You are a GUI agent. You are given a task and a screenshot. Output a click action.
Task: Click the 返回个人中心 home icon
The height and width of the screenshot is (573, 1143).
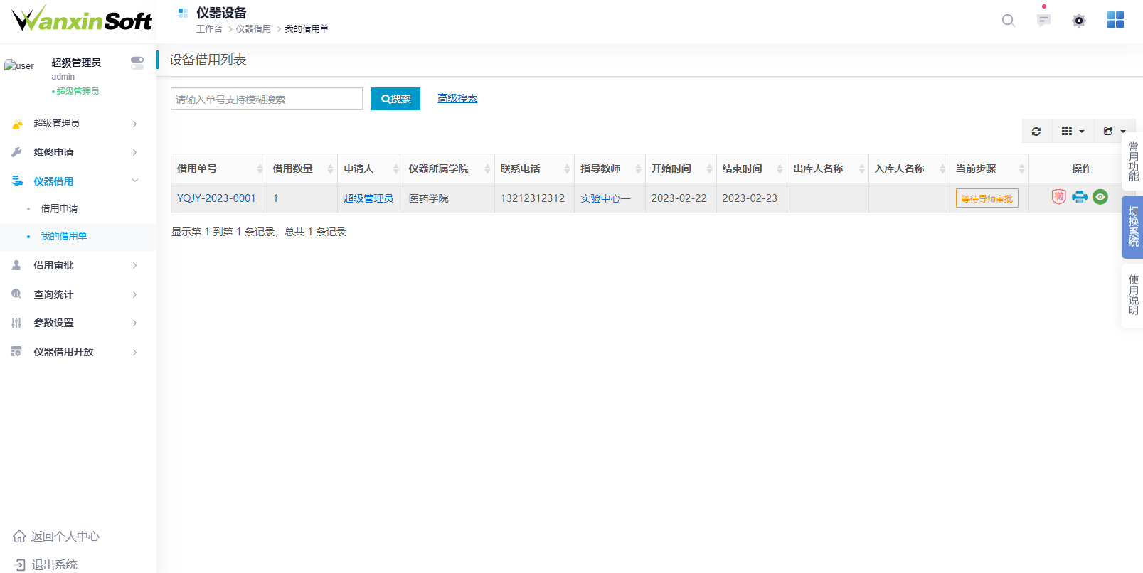[x=19, y=537]
